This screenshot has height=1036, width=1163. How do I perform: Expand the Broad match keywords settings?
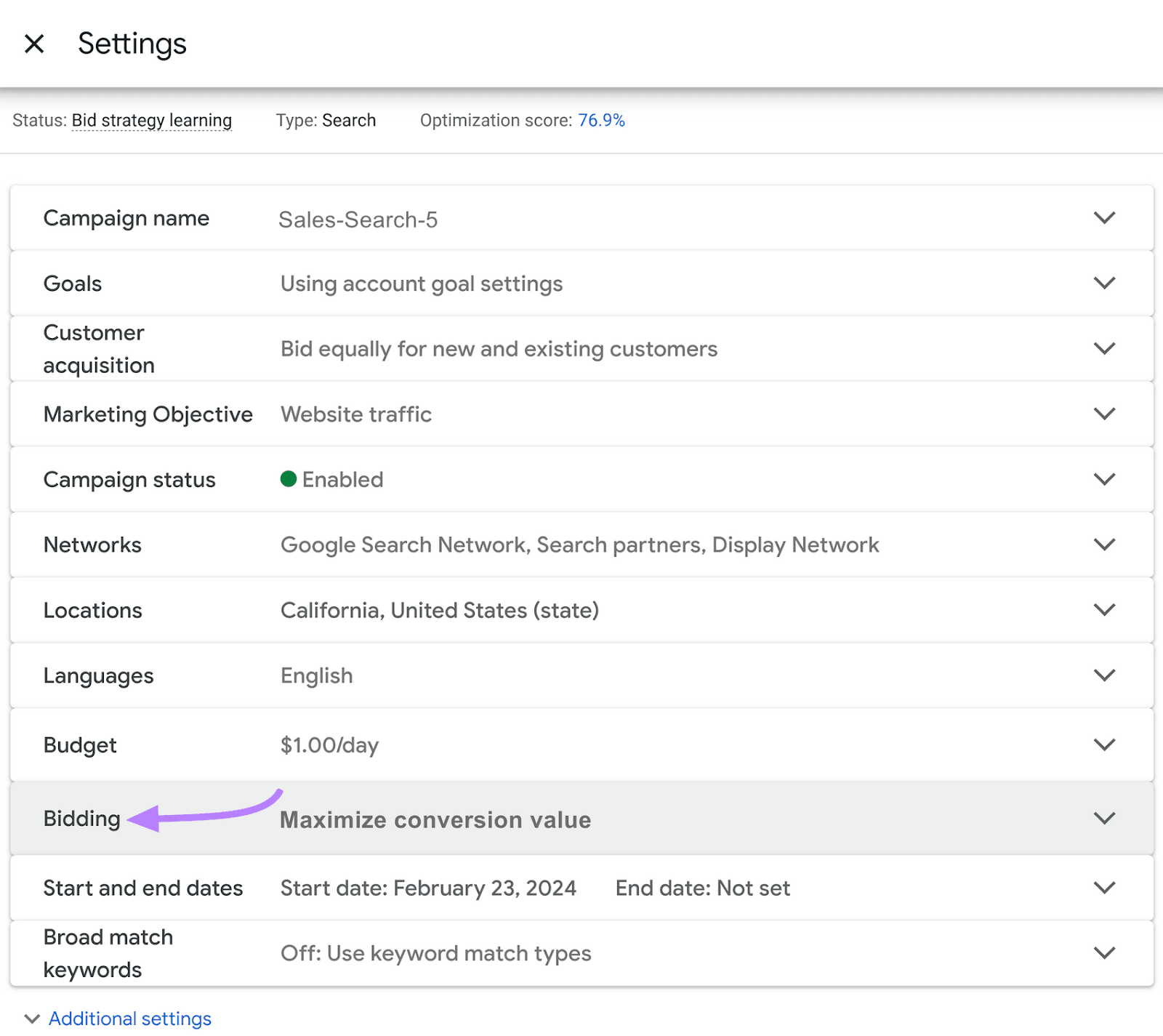pos(1103,952)
